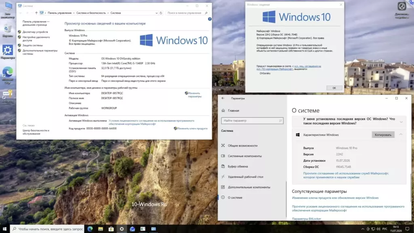Switch the РУС input language indicator
Image resolution: width=414 pixels, height=233 pixels.
click(x=385, y=229)
